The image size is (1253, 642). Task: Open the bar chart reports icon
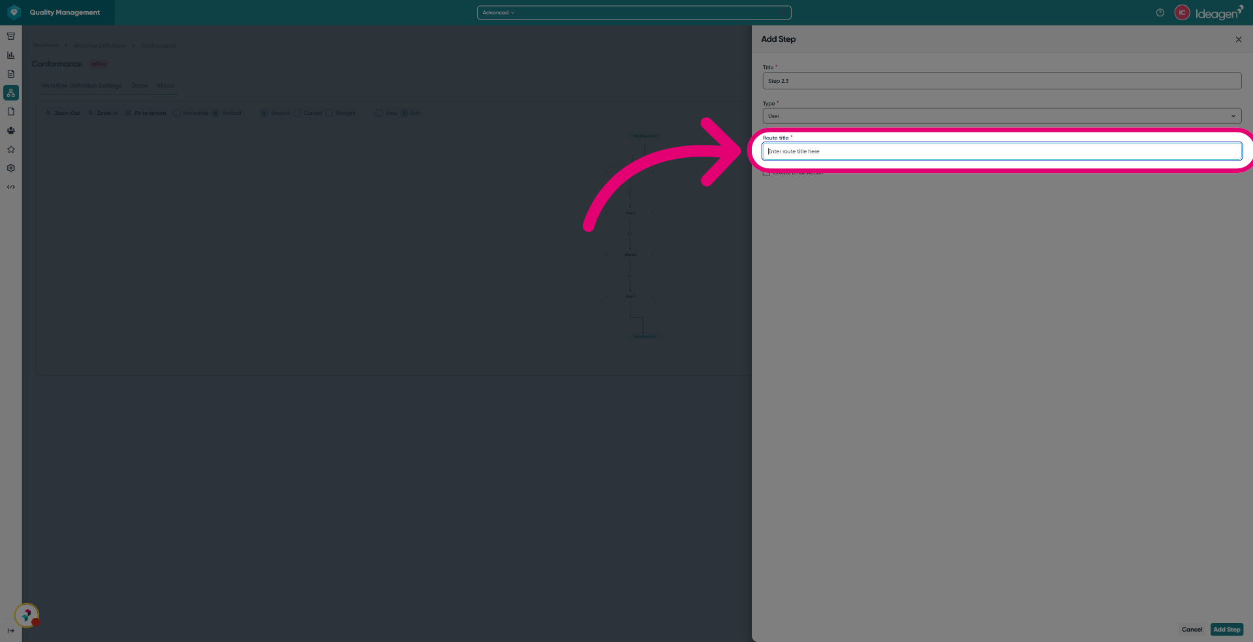(x=11, y=55)
